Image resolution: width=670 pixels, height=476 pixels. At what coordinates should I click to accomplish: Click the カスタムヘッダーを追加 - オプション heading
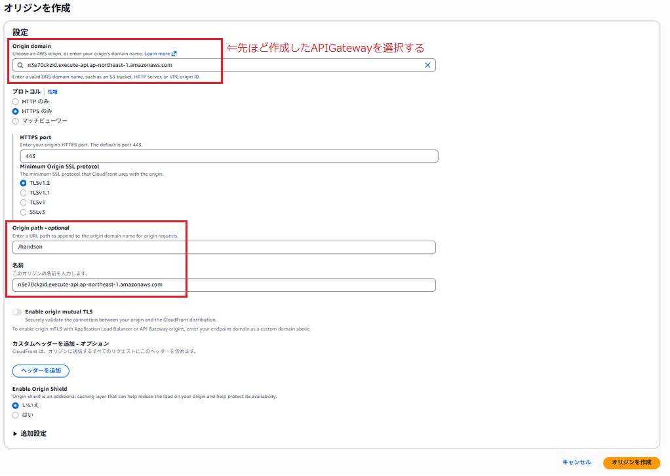(x=60, y=344)
